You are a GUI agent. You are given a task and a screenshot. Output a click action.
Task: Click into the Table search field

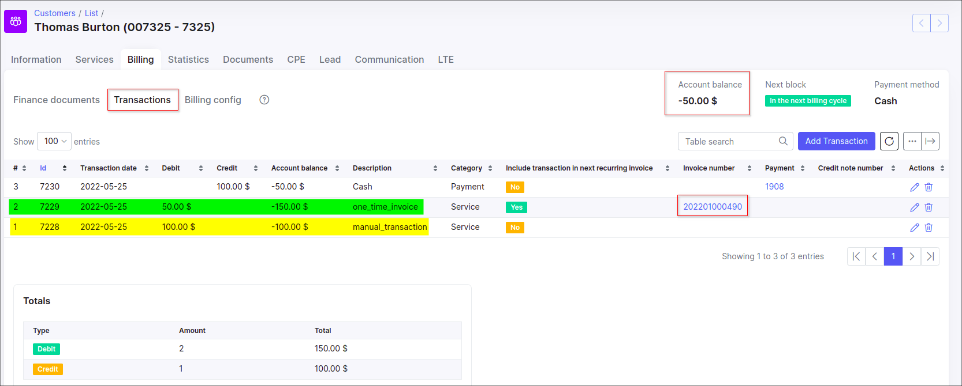tap(730, 141)
